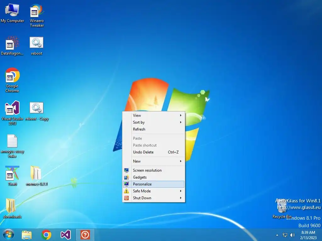322x241 pixels.
Task: Click the View submenu arrow
Action: point(181,115)
